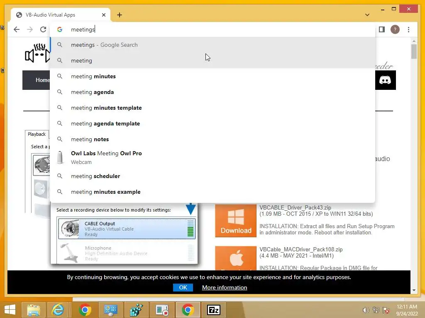Open the screen recorder taskbar icon
425x318 pixels.
(x=162, y=310)
